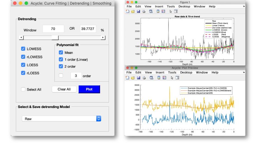Click Open File icon in Figure 1 toolbar
Viewport: 254px width, 143px height.
coord(133,11)
